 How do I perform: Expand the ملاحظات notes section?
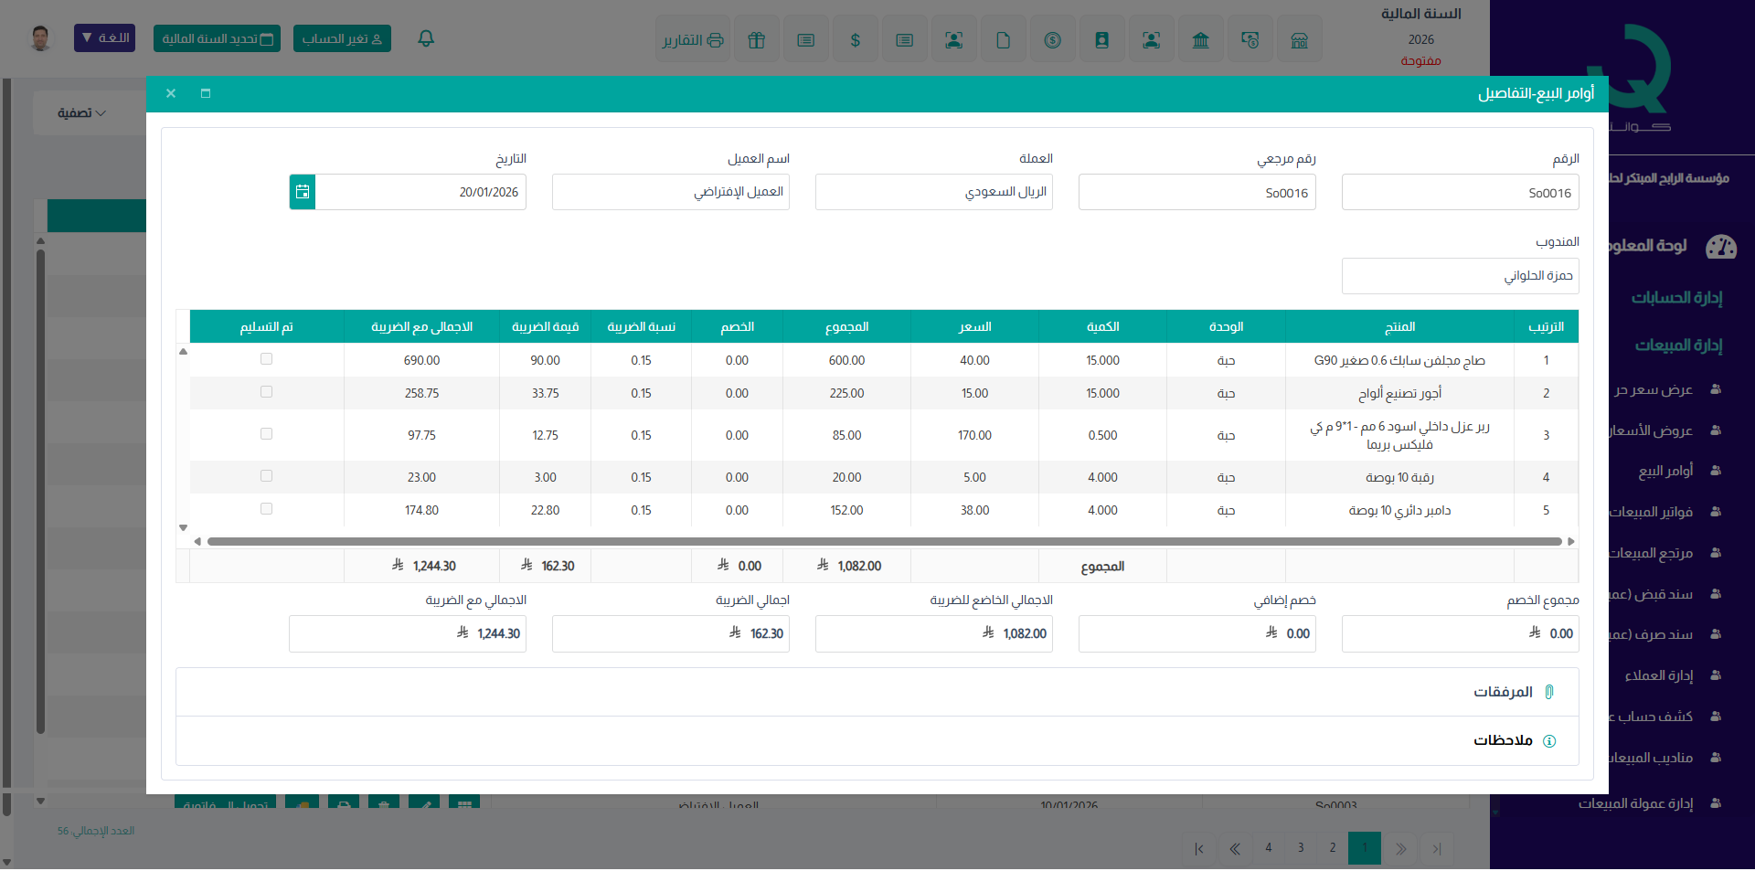click(1503, 740)
